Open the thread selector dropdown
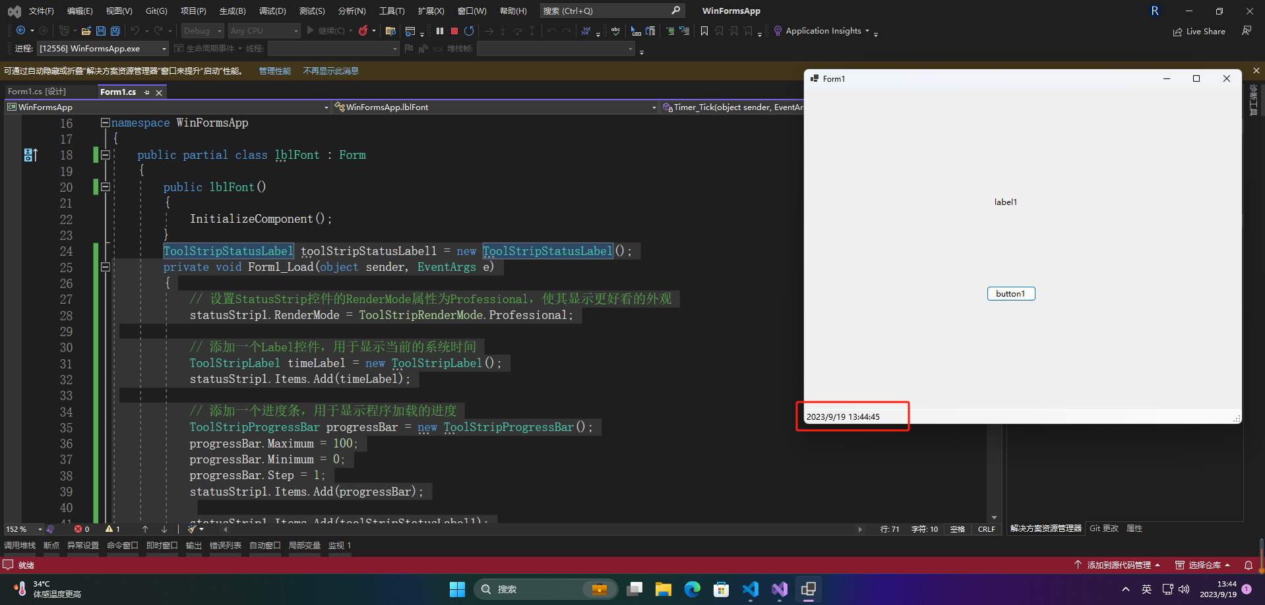1265x605 pixels. pos(333,49)
